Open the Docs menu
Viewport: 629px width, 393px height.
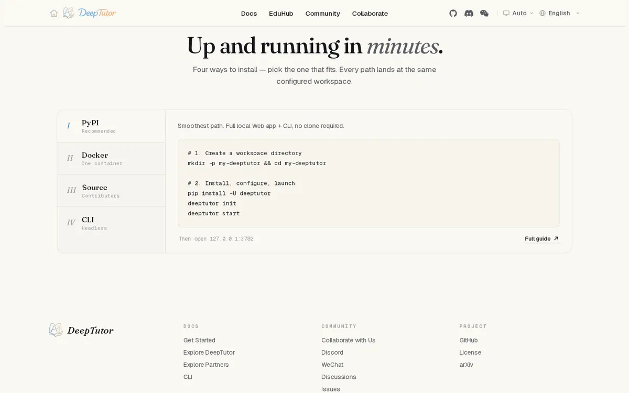click(249, 14)
